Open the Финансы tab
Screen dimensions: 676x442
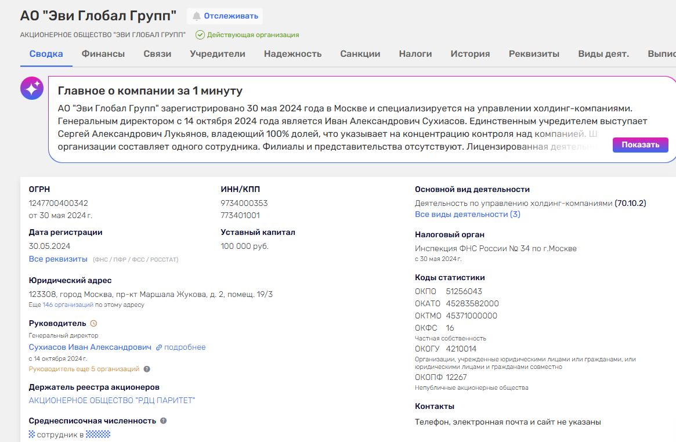(x=103, y=54)
